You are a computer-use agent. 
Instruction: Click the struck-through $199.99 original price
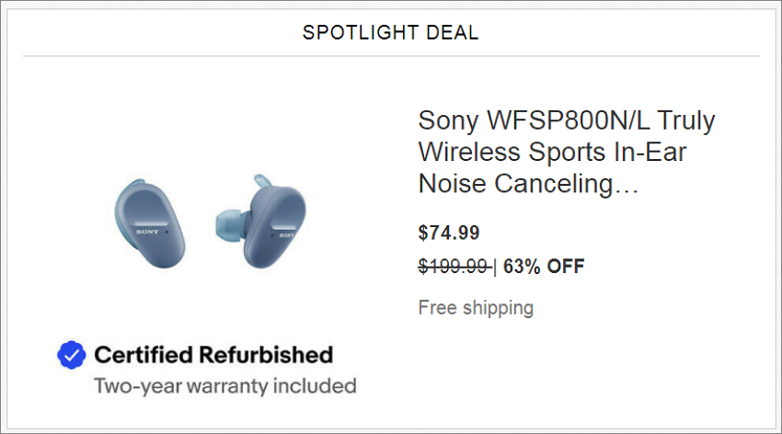(454, 266)
